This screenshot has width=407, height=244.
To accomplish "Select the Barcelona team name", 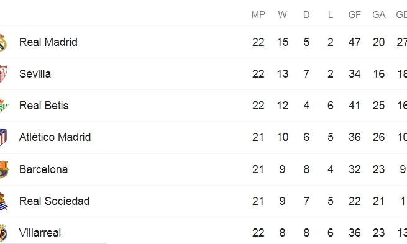I will [43, 169].
